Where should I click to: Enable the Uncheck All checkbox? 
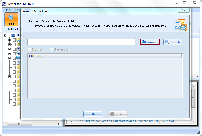pyautogui.click(x=51, y=50)
